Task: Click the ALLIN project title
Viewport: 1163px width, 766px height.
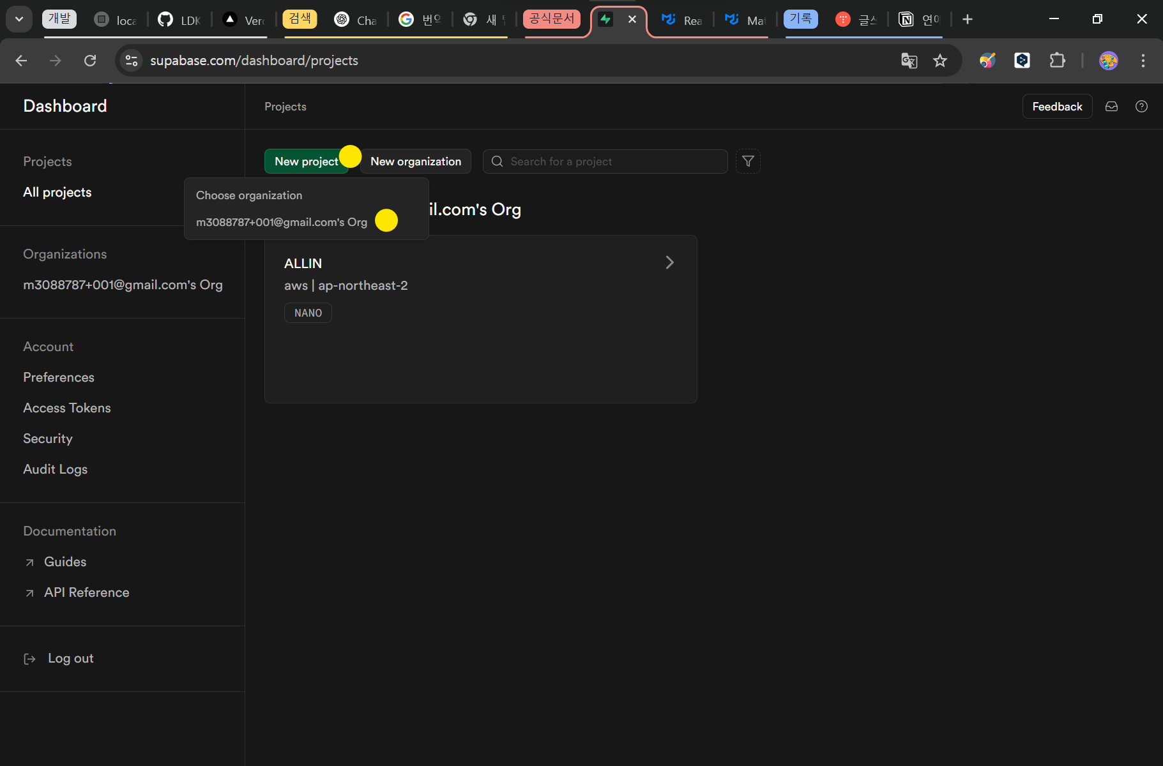Action: (x=303, y=264)
